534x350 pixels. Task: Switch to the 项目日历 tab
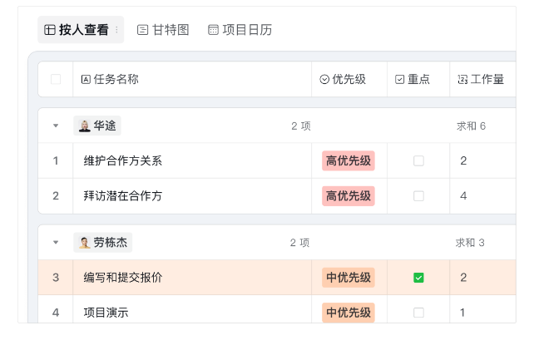[240, 30]
